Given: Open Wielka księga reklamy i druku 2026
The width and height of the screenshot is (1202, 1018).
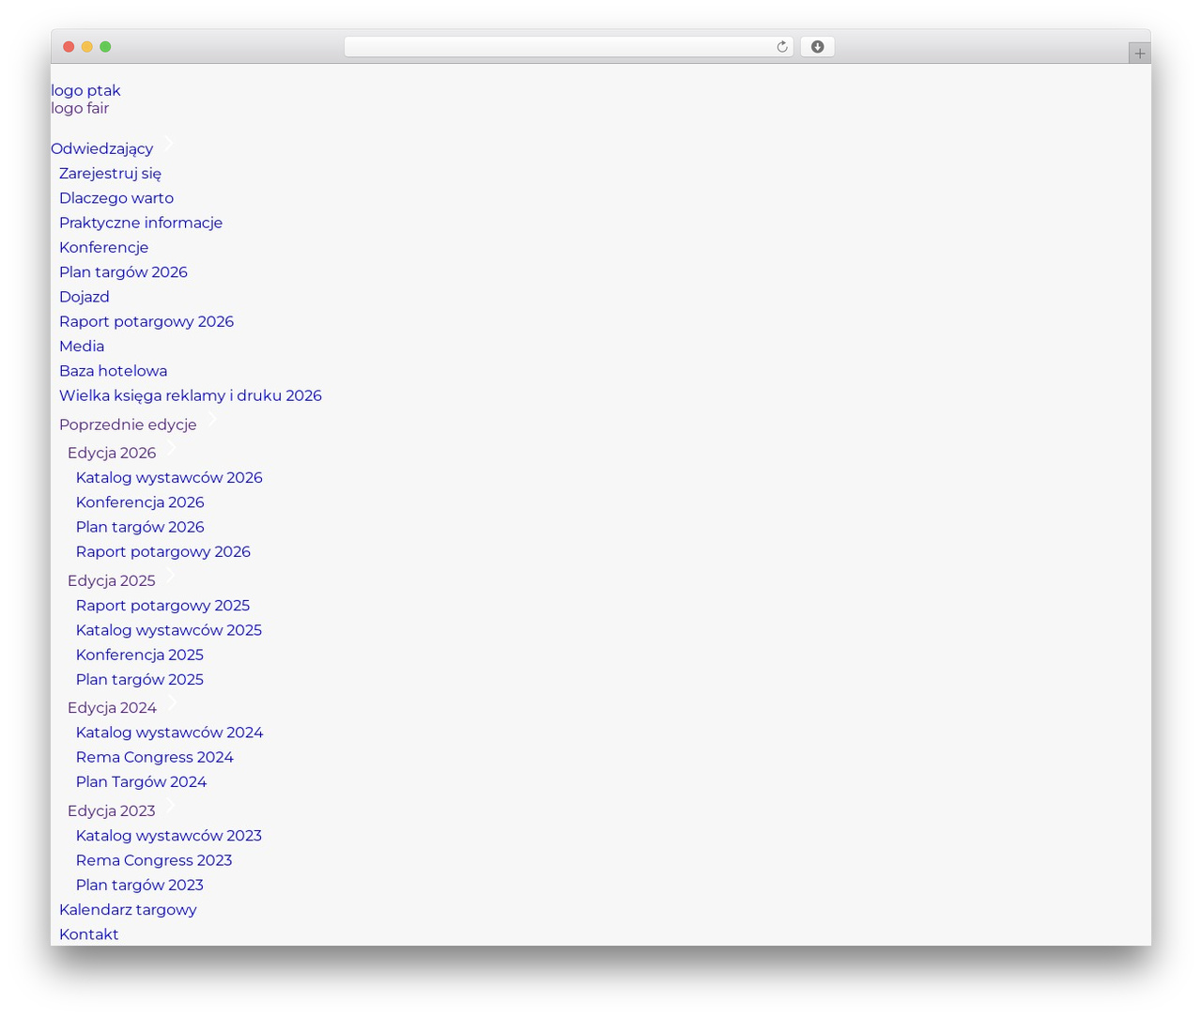Looking at the screenshot, I should coord(191,395).
